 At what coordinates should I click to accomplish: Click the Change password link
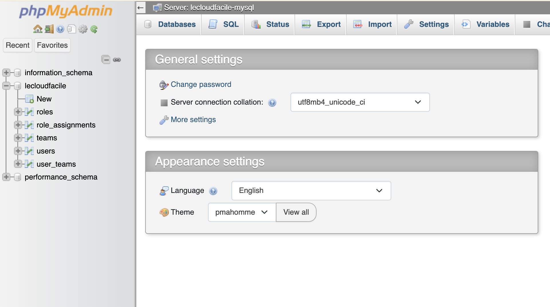(201, 84)
